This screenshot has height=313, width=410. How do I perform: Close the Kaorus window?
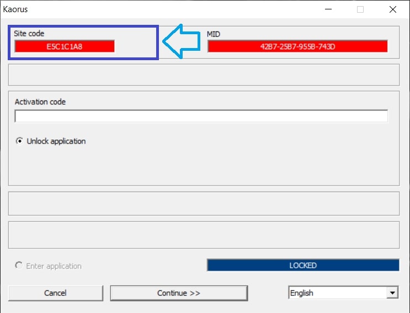tap(392, 9)
